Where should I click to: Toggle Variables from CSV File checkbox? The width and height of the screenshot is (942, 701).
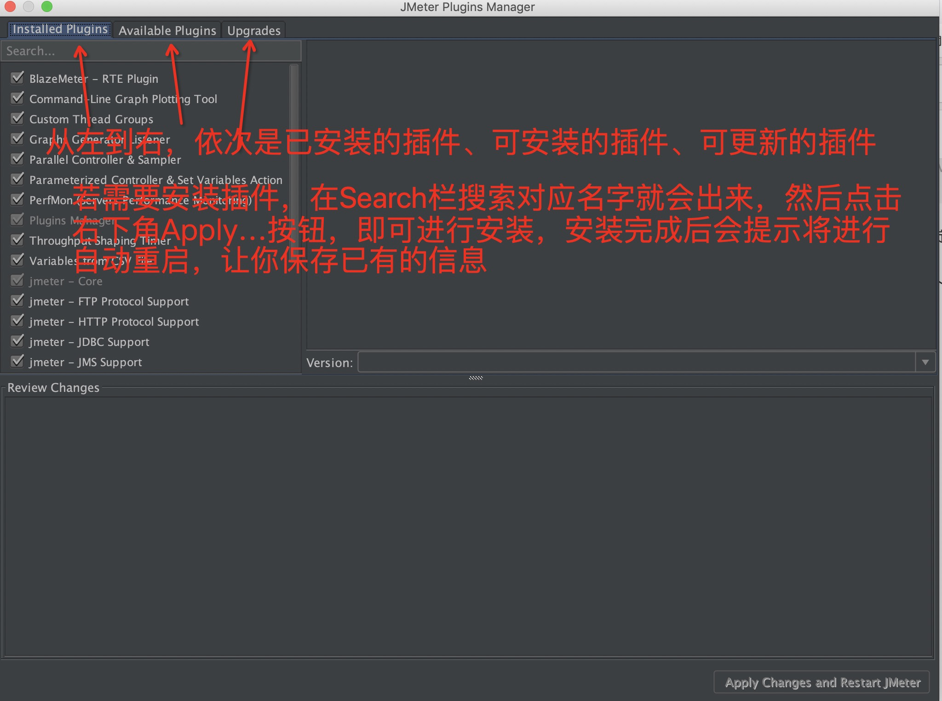pyautogui.click(x=17, y=260)
